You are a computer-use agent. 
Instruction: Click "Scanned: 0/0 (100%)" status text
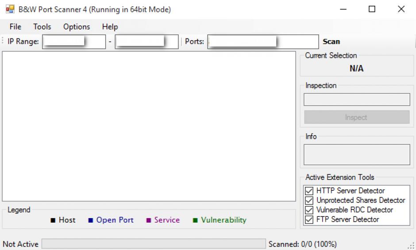click(302, 244)
